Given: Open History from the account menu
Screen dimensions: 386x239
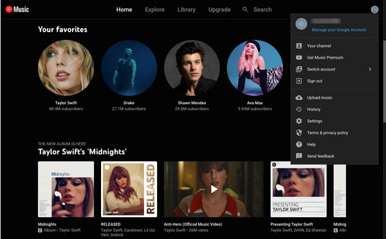Looking at the screenshot, I should click(x=335, y=109).
